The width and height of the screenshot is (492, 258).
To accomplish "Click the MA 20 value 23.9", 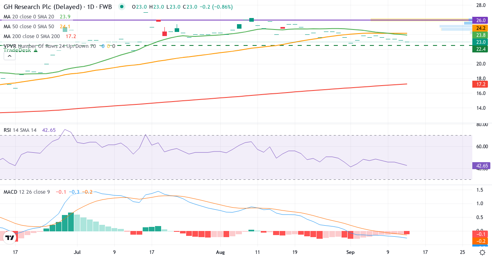I will pos(65,17).
